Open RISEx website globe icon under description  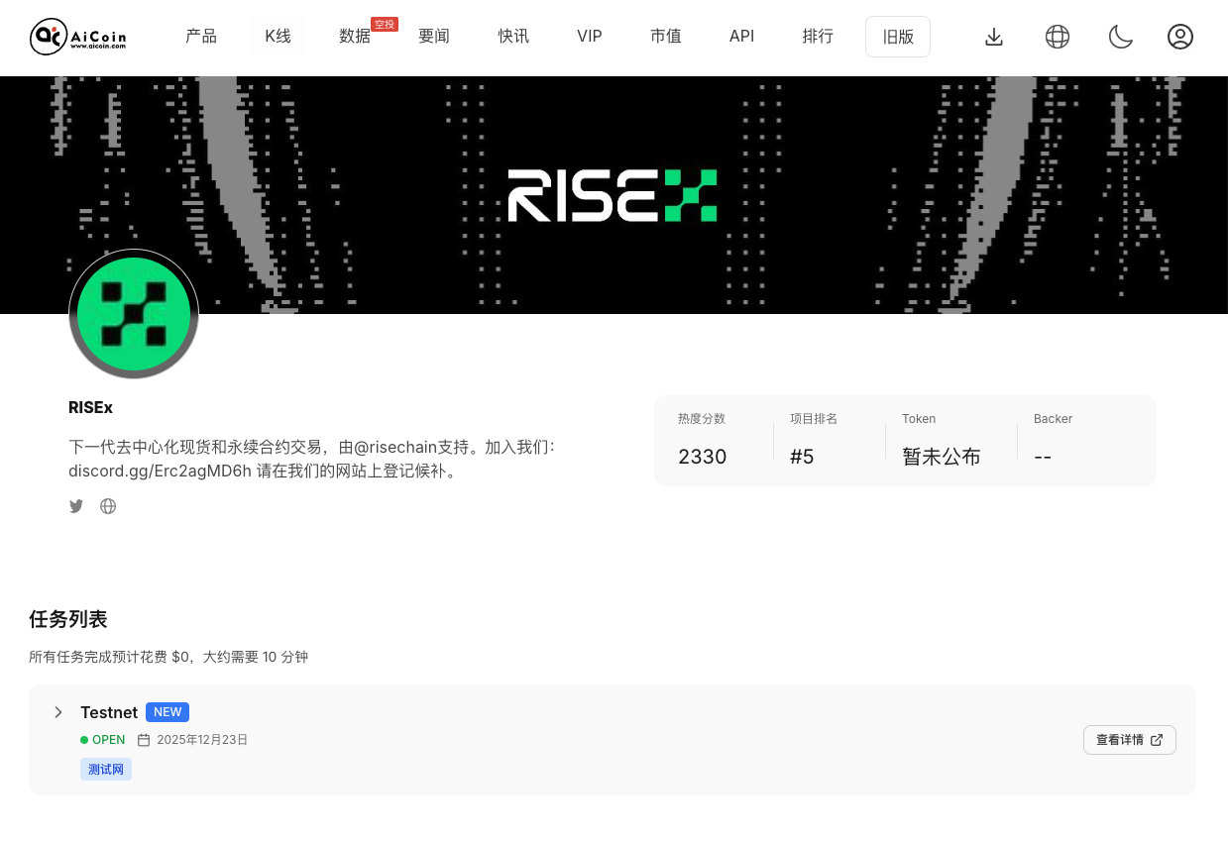coord(108,506)
